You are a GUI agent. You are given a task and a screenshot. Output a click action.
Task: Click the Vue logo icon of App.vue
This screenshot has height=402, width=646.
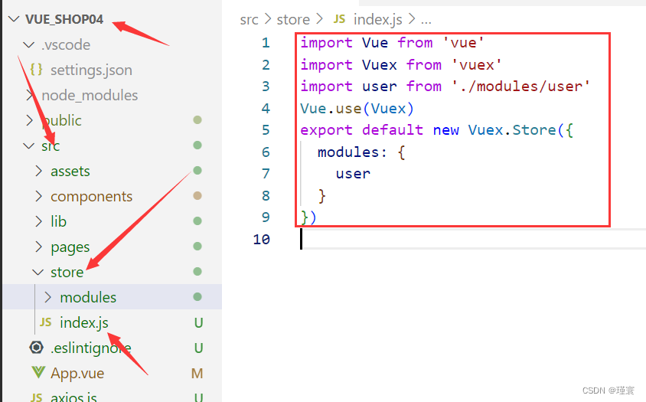[38, 372]
